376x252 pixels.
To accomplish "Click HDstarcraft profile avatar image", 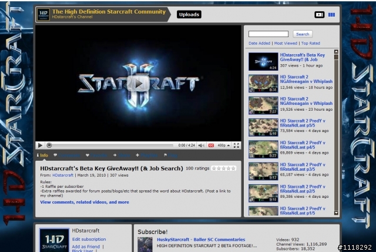I will (x=55, y=240).
